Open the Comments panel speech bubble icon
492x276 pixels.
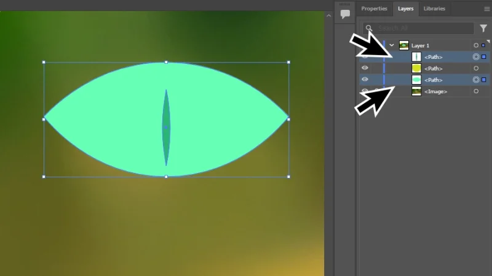pos(345,13)
